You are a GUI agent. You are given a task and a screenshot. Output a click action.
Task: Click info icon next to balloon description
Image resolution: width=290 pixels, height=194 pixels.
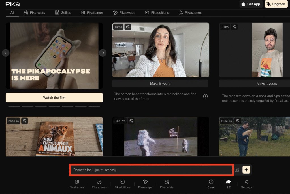click(205, 96)
